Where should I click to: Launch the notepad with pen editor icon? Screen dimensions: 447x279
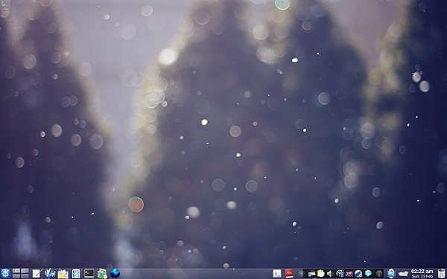pyautogui.click(x=37, y=274)
